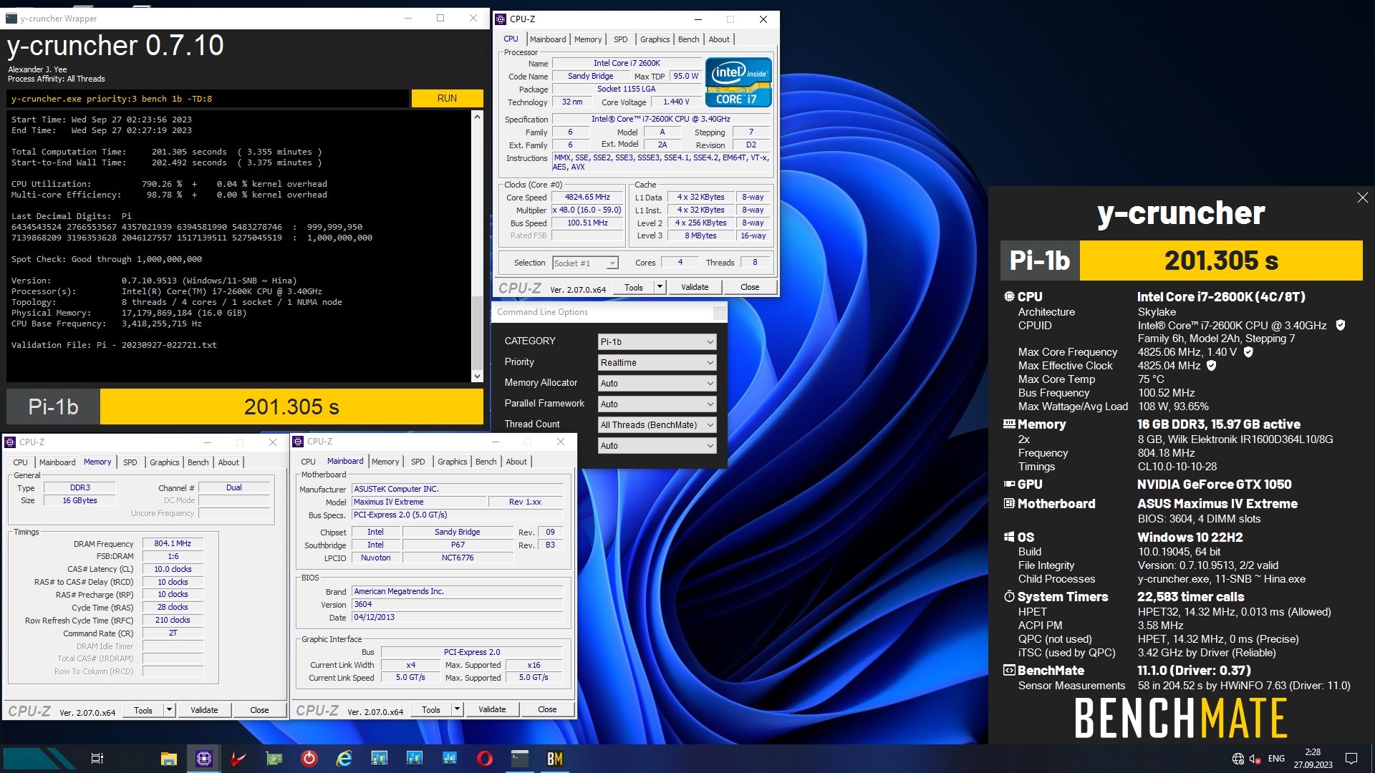Screen dimensions: 1375x773
Task: Click Close in CPU-Z Mainboard window
Action: 547,709
